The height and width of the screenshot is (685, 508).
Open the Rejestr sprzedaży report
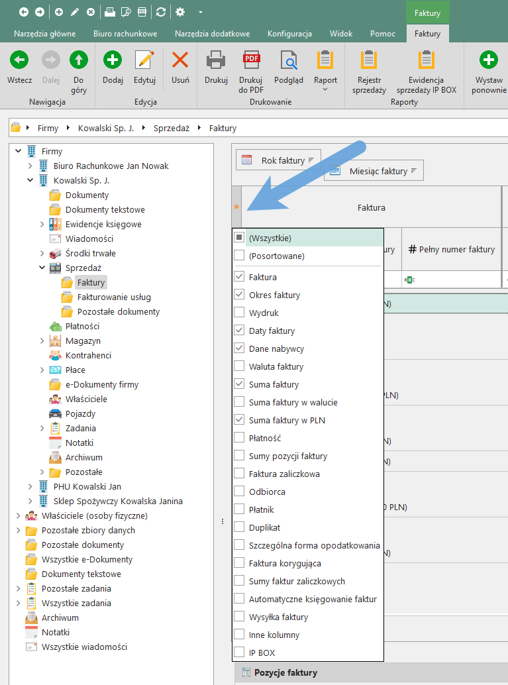click(x=369, y=61)
